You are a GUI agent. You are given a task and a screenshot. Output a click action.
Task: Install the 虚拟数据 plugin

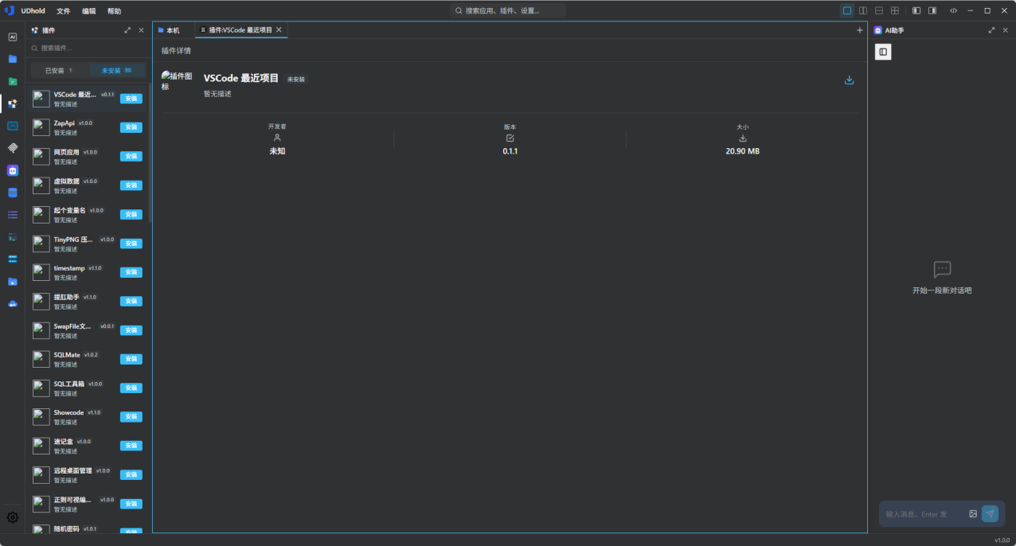pyautogui.click(x=131, y=185)
